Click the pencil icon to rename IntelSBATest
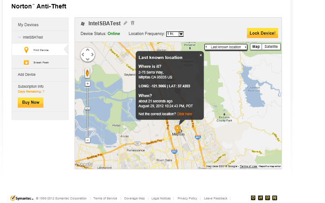The width and height of the screenshot is (325, 203). tap(125, 23)
